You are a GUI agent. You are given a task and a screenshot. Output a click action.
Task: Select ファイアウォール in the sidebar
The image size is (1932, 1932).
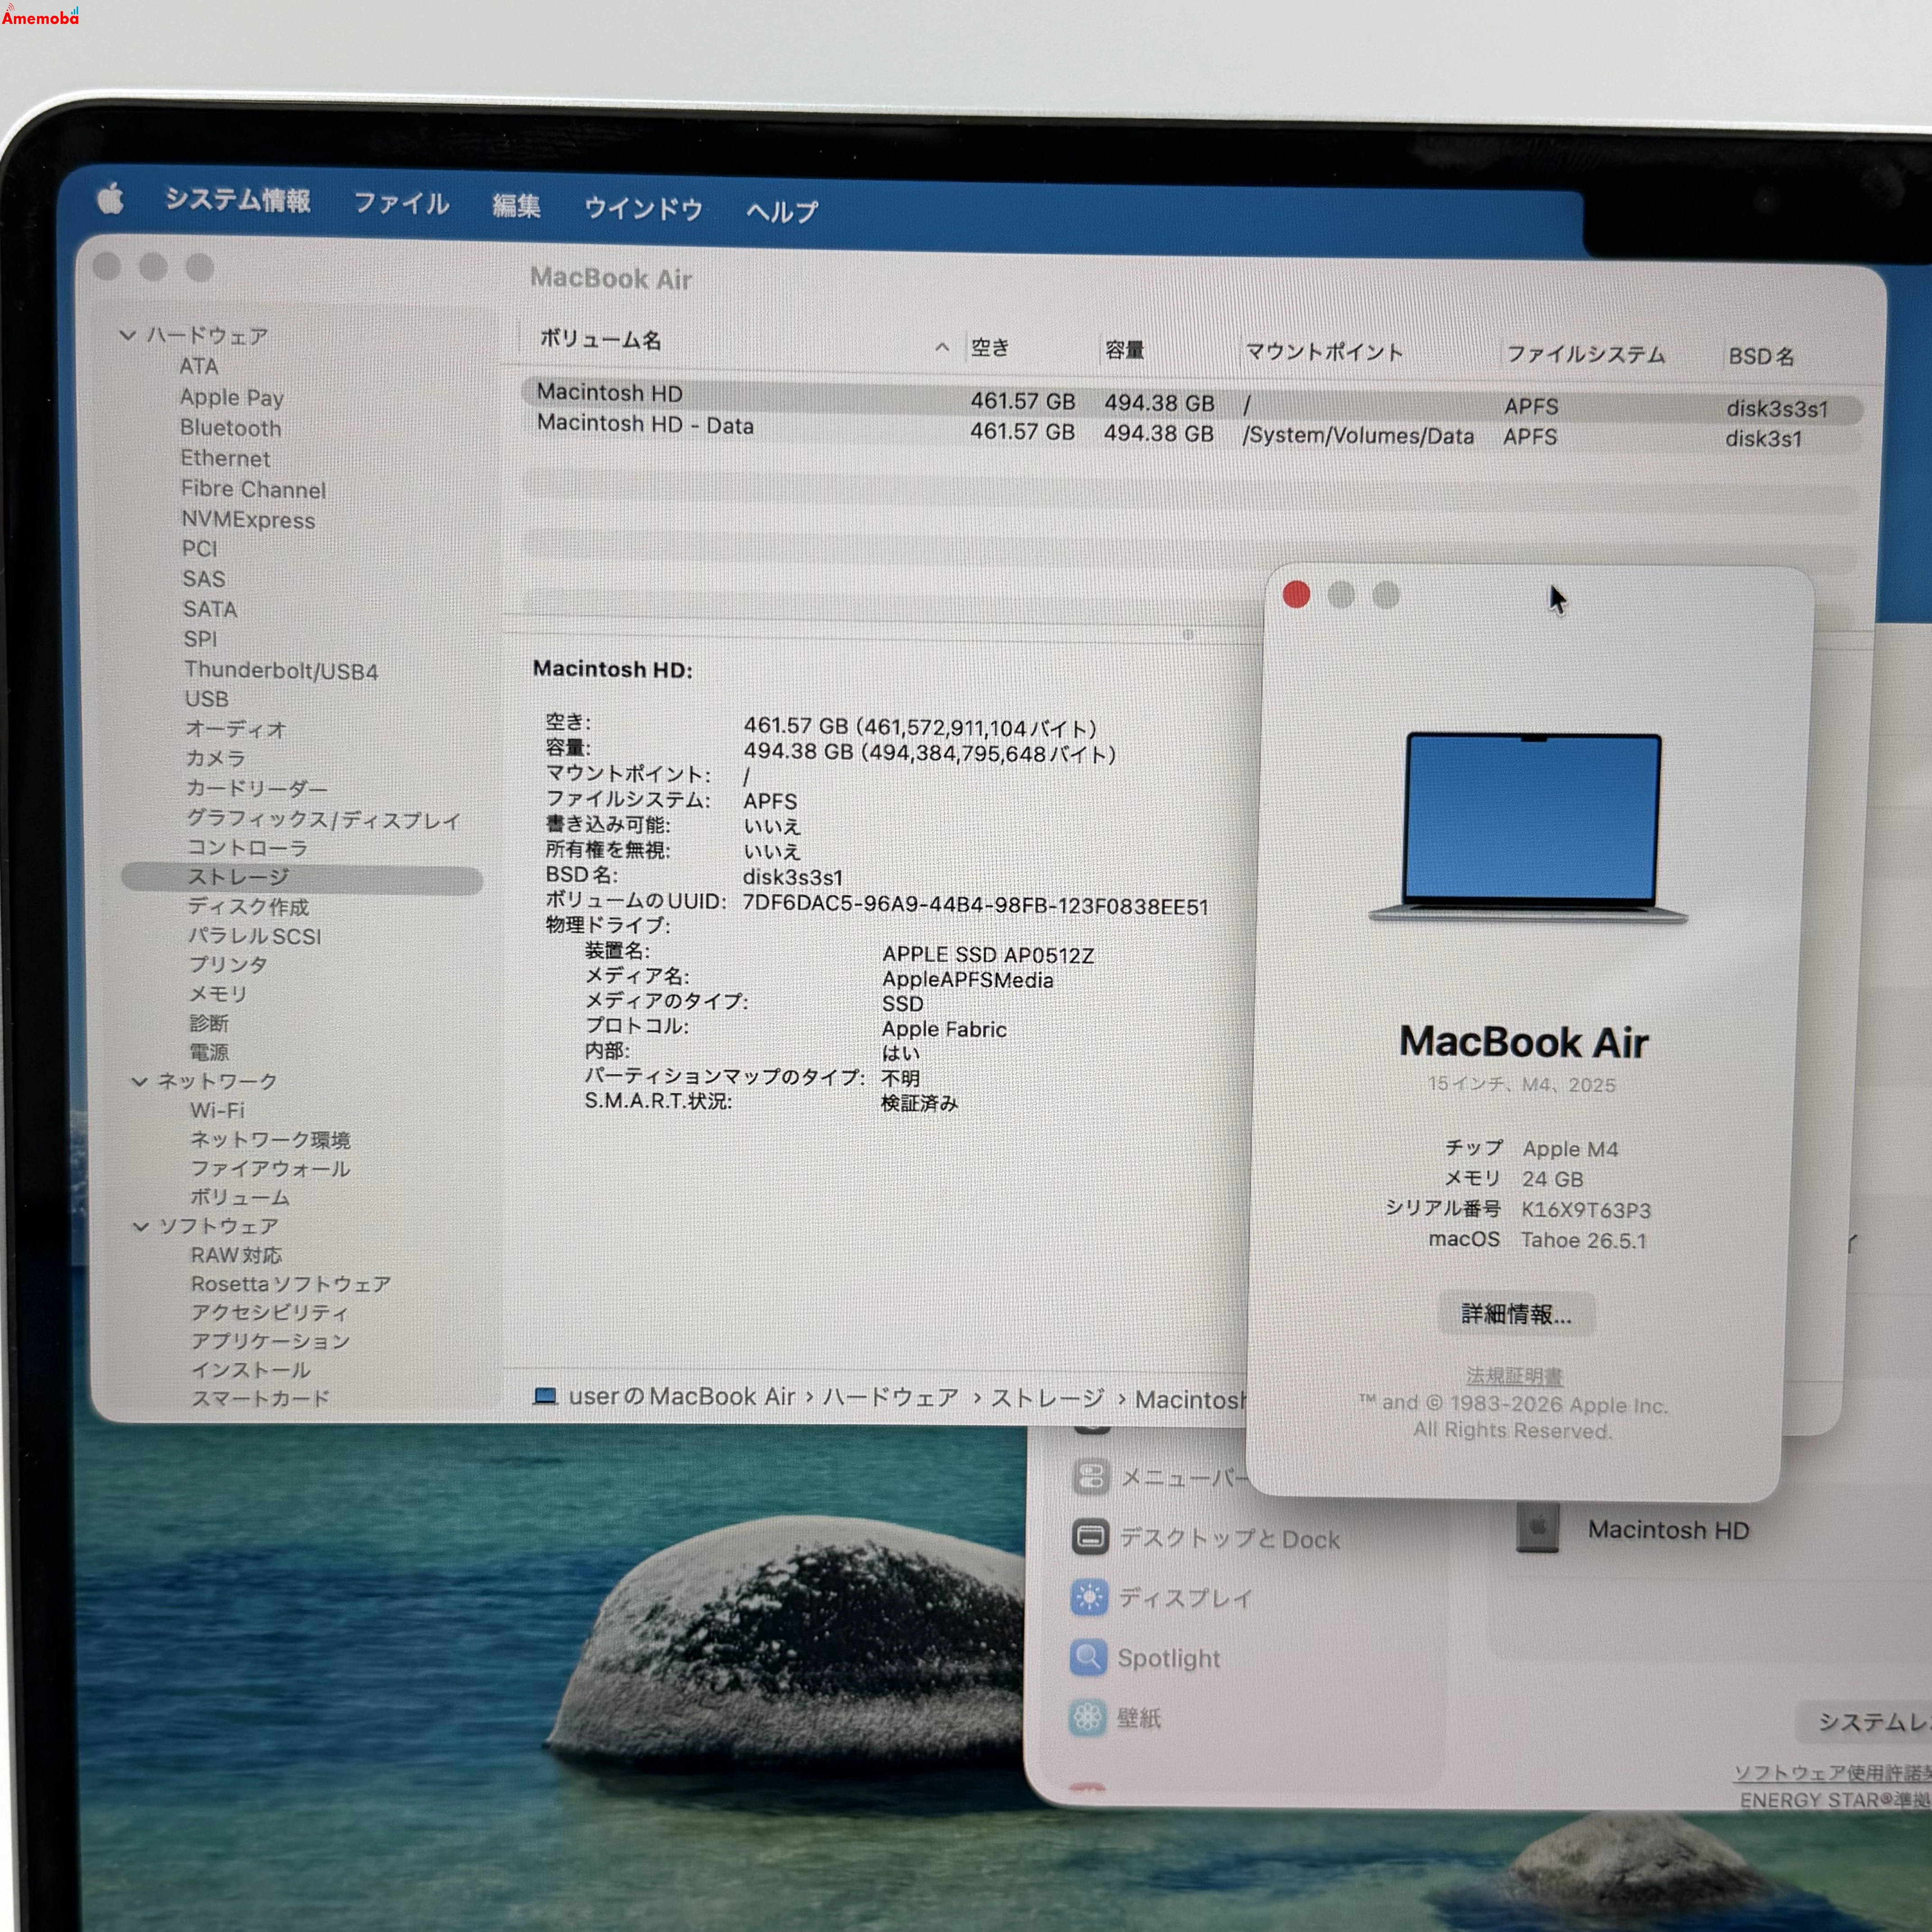coord(270,1168)
